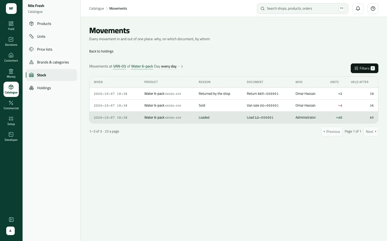Open the Commercial section

point(11,105)
